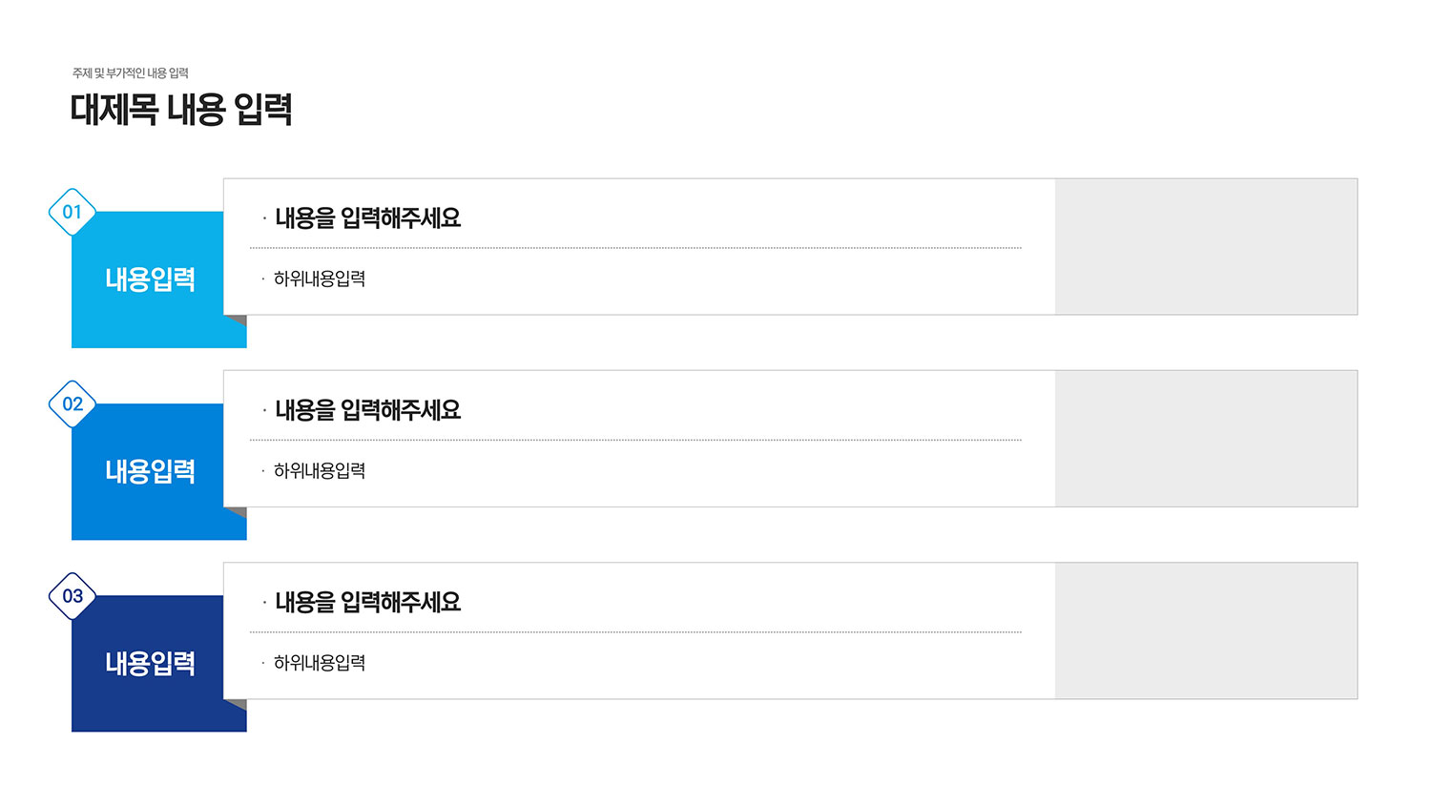Click 하위내용입력 text in the first row

320,279
